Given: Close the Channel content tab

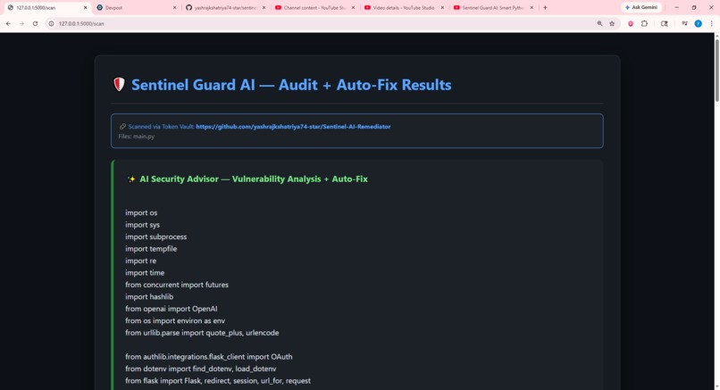Looking at the screenshot, I should pos(353,7).
